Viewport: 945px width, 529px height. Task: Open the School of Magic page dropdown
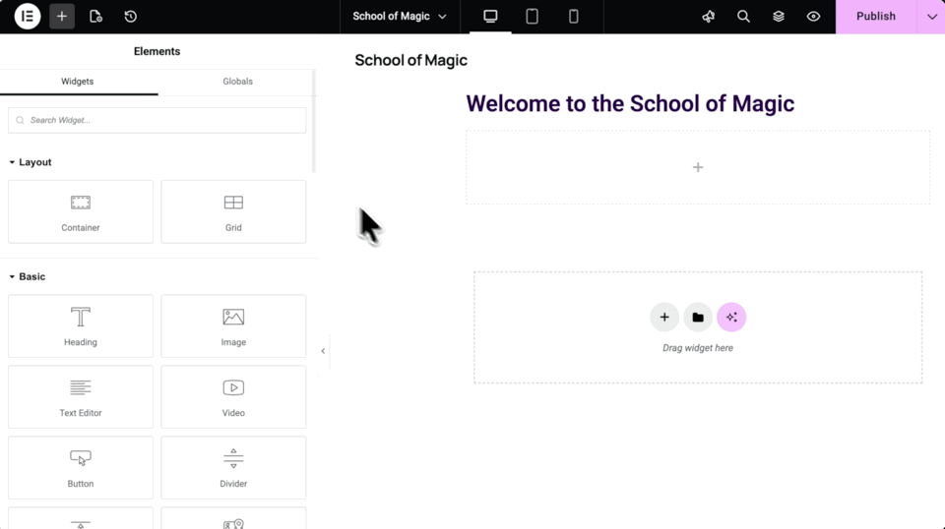400,17
